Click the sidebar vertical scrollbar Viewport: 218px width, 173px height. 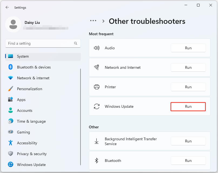pyautogui.click(x=81, y=116)
